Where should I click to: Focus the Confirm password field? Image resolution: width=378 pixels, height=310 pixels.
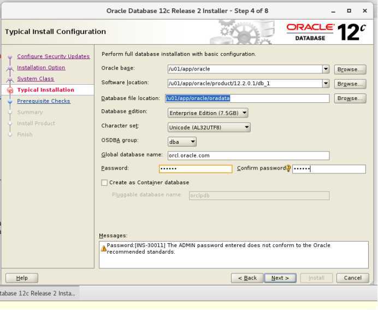pyautogui.click(x=329, y=169)
